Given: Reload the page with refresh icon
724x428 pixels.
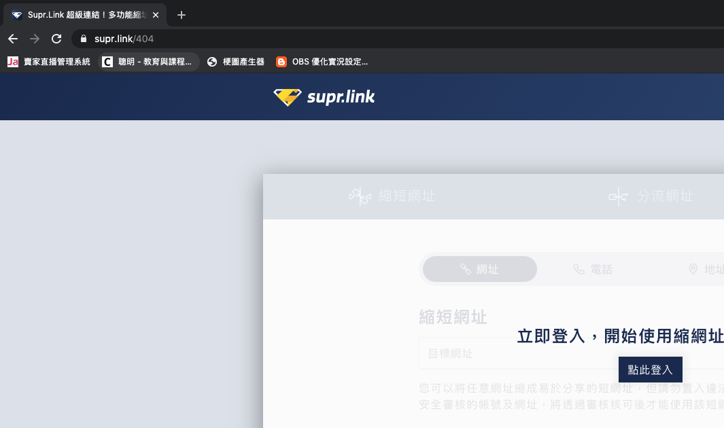Looking at the screenshot, I should [56, 39].
